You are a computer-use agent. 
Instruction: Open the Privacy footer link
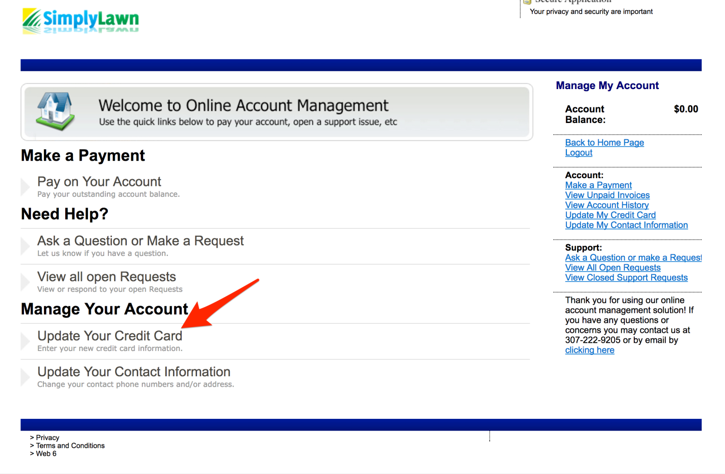pos(48,438)
